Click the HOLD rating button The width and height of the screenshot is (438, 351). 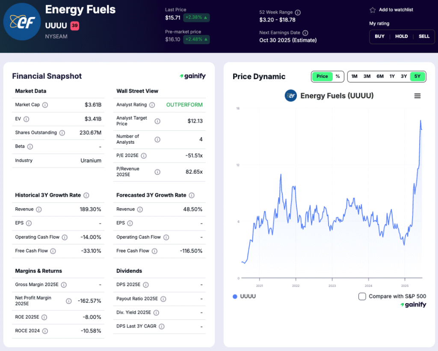401,36
